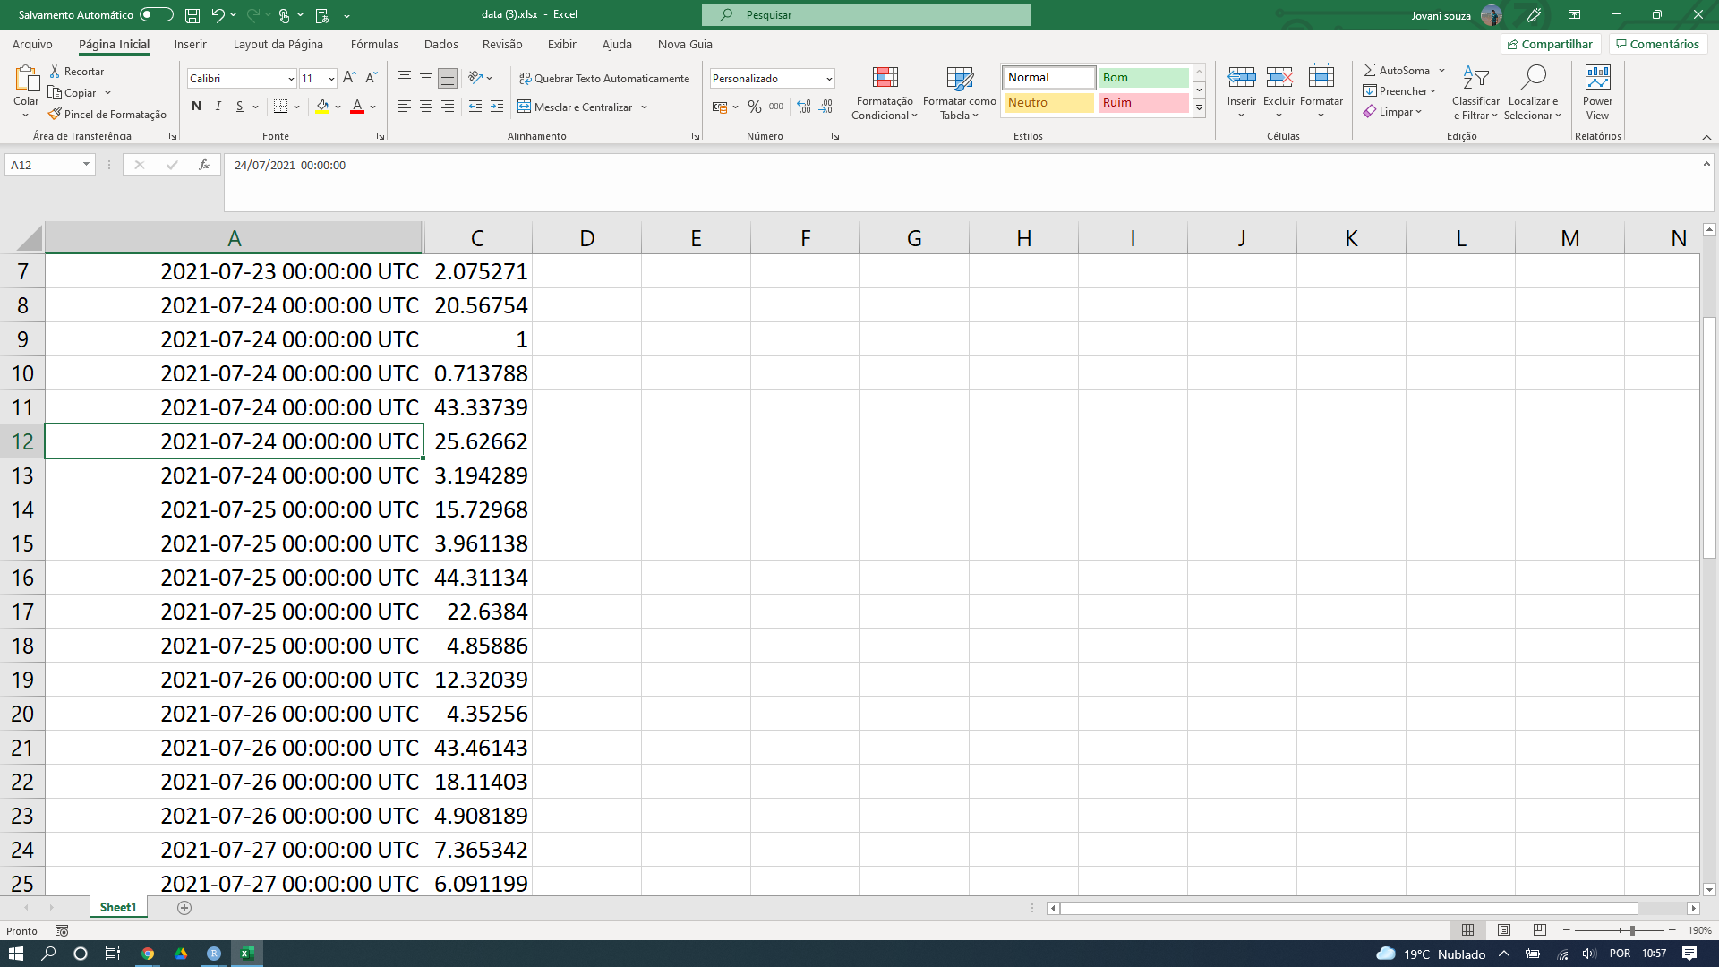Click Recortar cut tool
1719x967 pixels.
[77, 71]
